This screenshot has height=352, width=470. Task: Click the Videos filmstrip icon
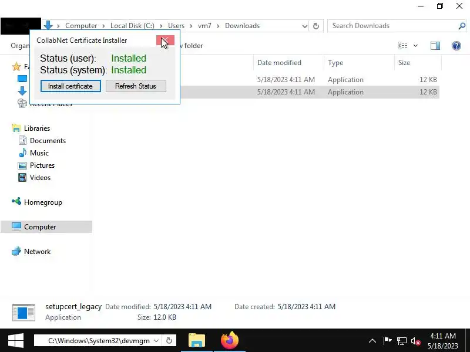tap(22, 178)
